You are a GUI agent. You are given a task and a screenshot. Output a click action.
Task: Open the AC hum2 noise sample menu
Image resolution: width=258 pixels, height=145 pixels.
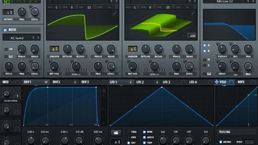17,38
